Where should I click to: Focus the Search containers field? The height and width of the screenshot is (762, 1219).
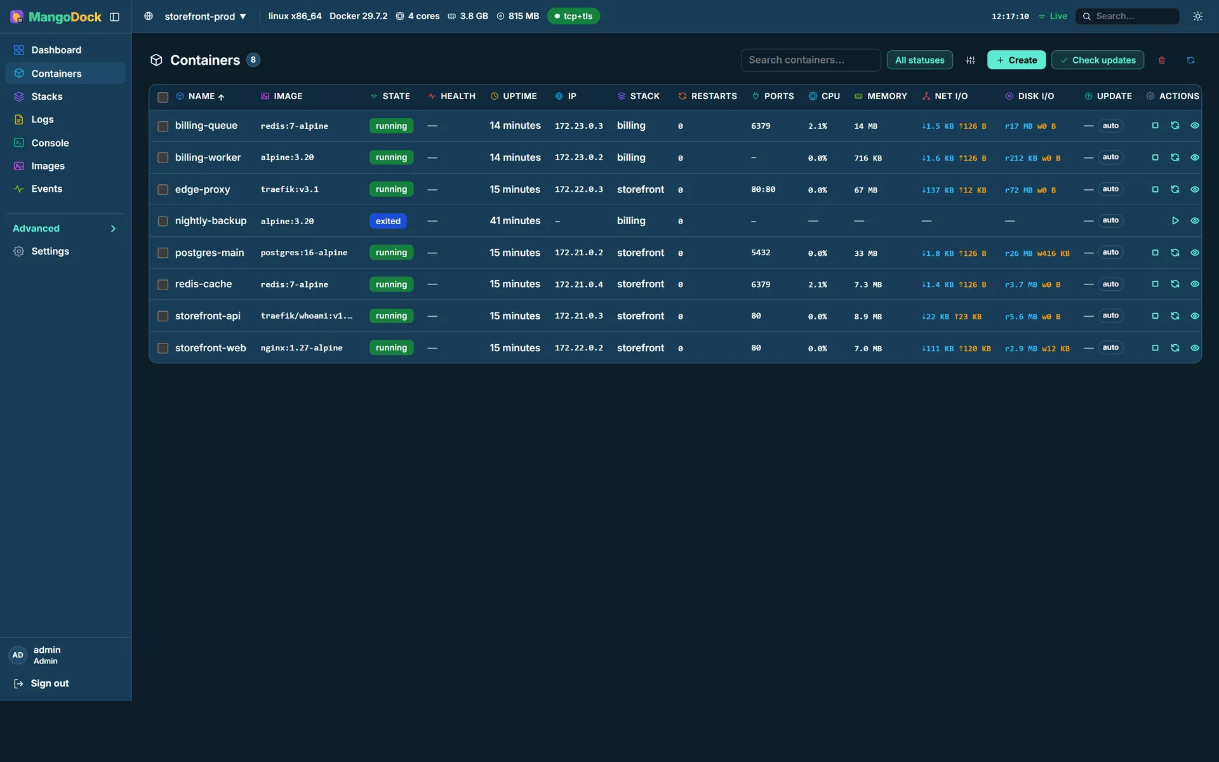(x=811, y=60)
